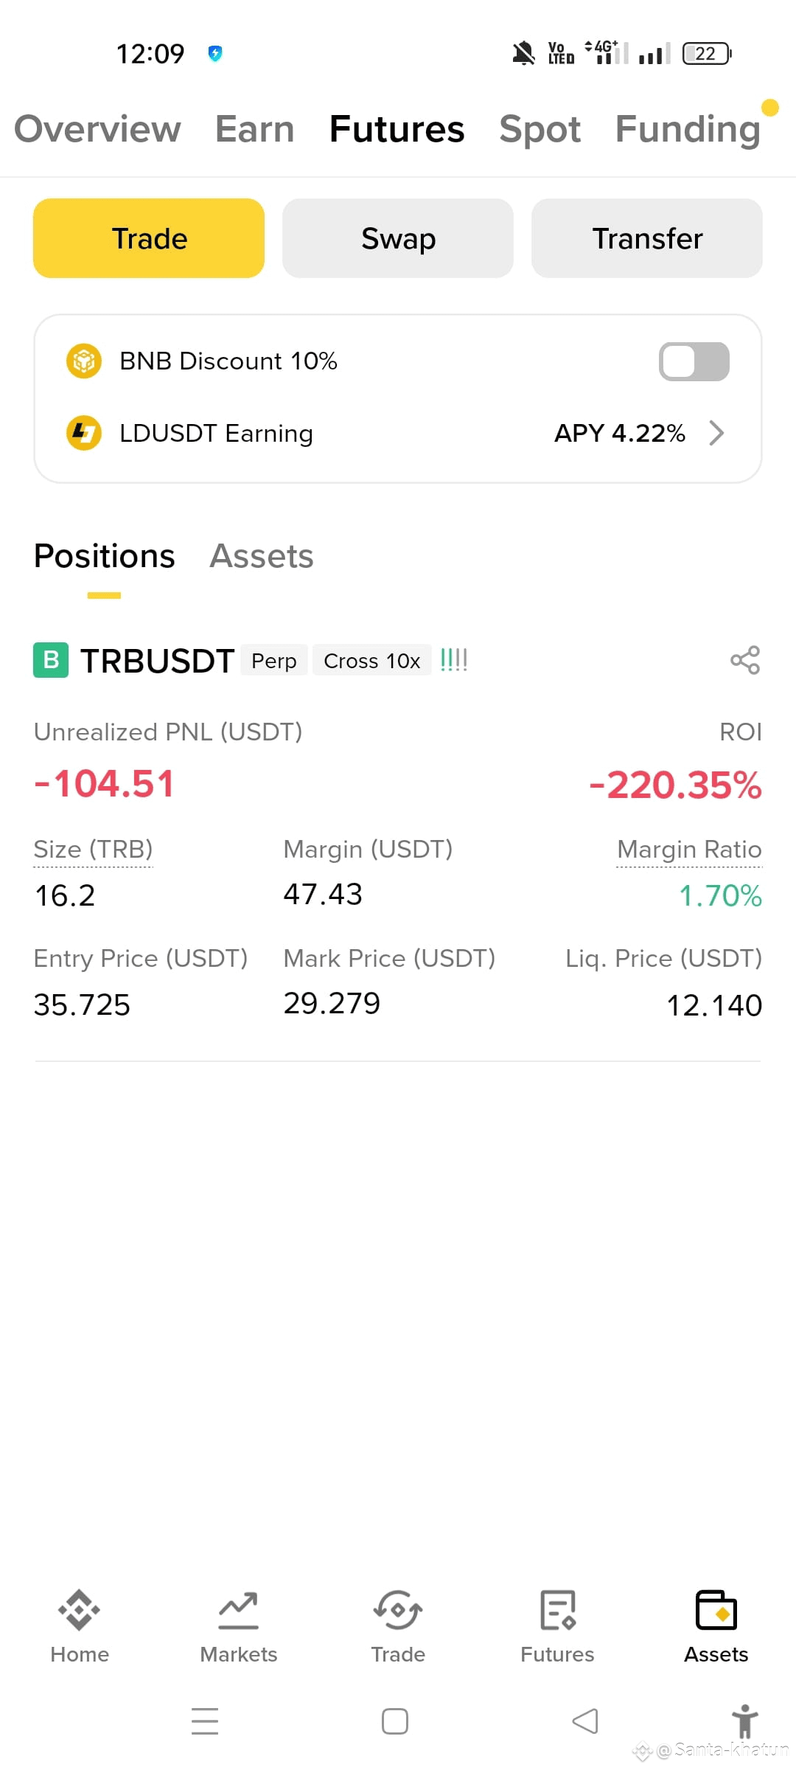Tap the green ADL indicator bars
796x1770 pixels.
coord(453,659)
